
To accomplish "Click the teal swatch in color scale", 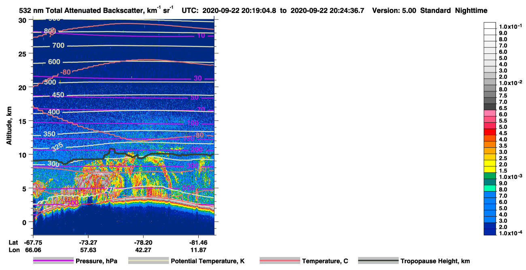I will tap(490, 182).
